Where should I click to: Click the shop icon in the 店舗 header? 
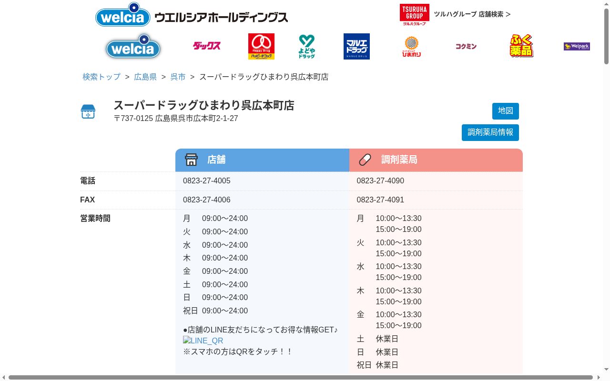[191, 160]
